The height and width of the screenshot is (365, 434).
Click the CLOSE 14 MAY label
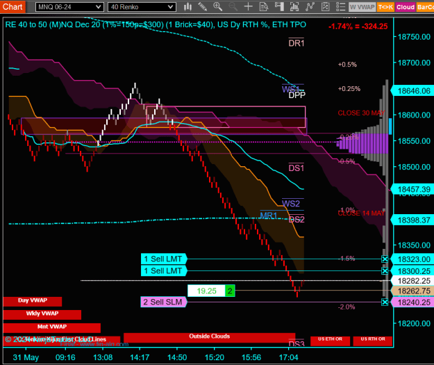tap(361, 213)
